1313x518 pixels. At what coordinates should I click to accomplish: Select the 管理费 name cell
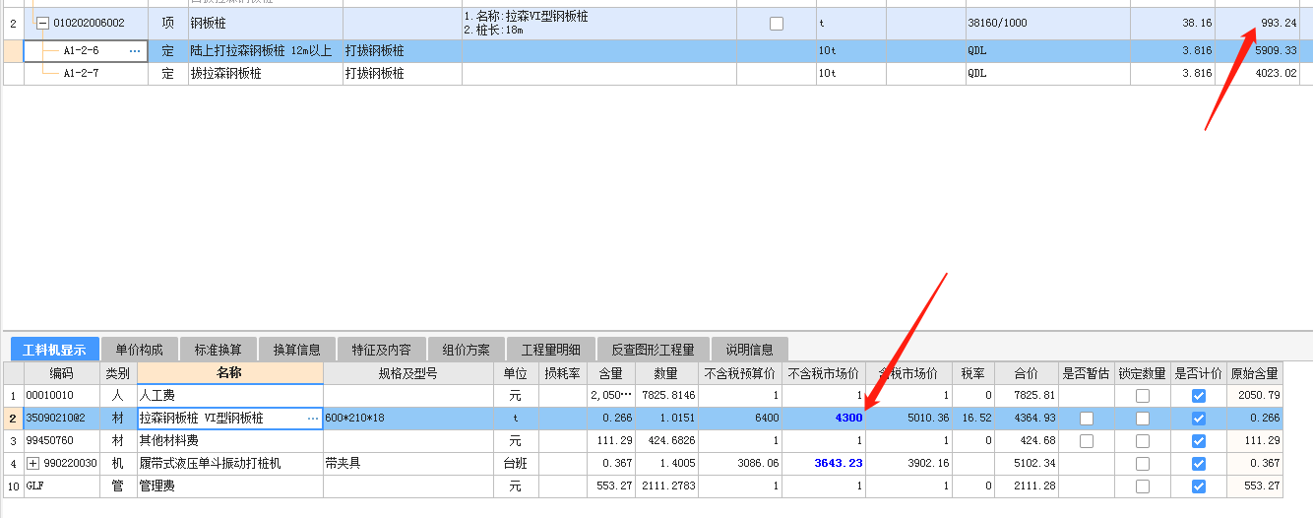(230, 486)
